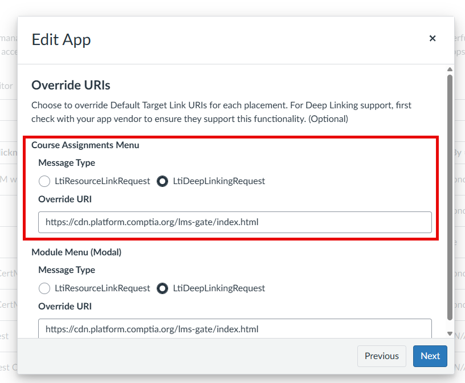
Task: Click the dialog's vertical scrollbar thumb
Action: coord(450,194)
